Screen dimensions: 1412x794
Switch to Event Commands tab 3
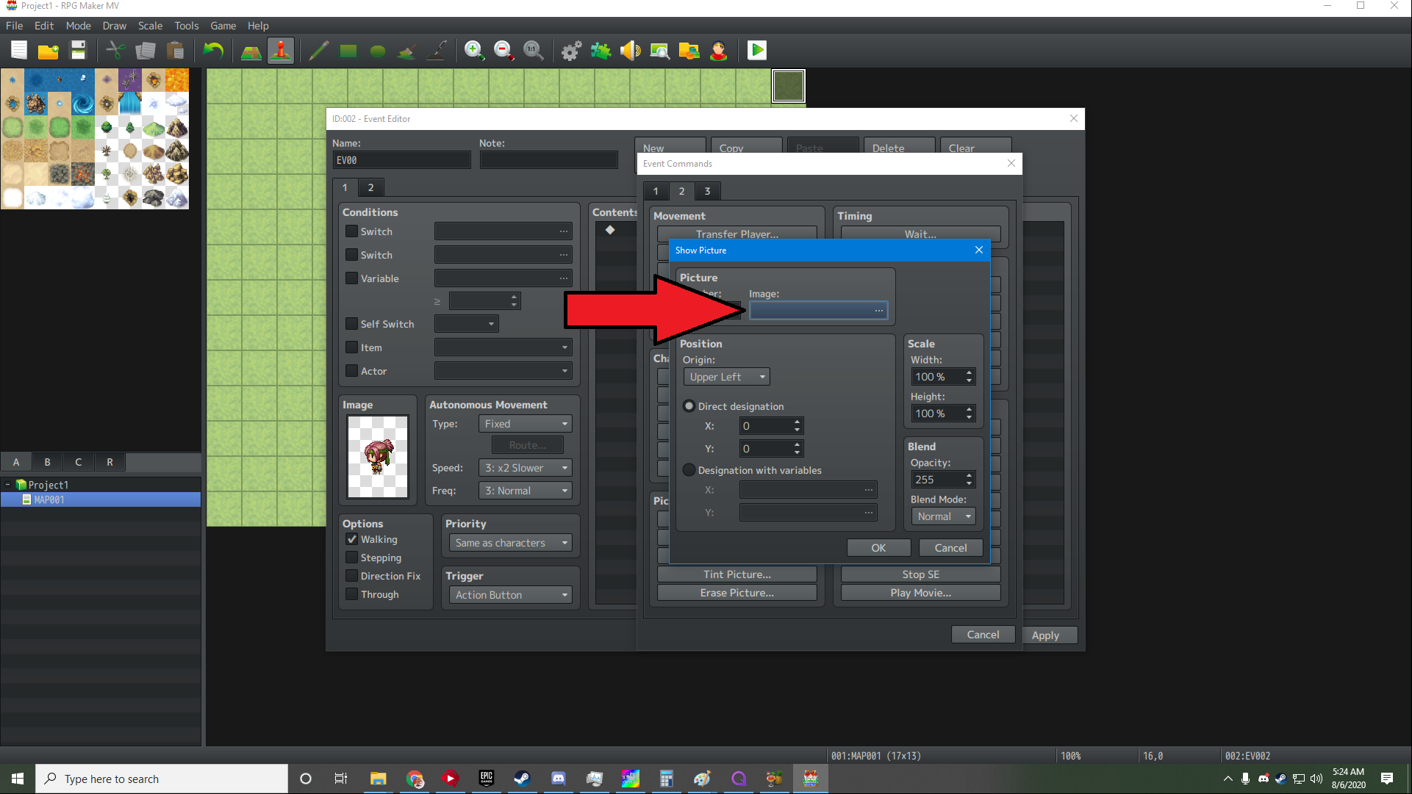pyautogui.click(x=707, y=191)
